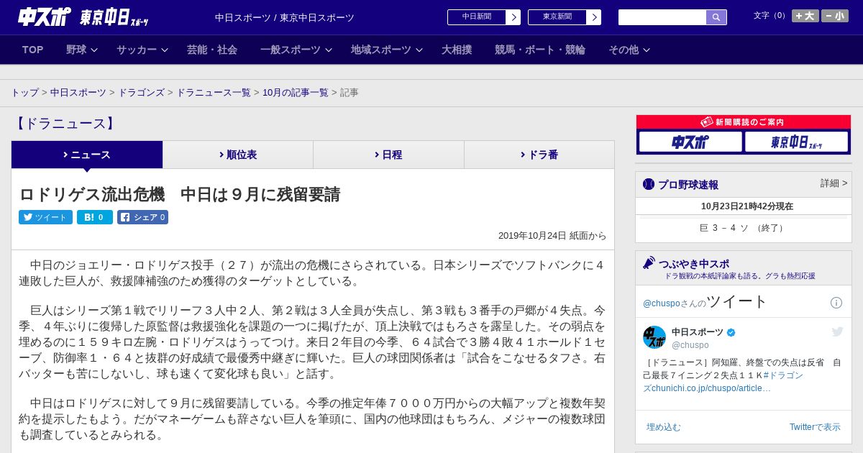This screenshot has height=453, width=863.
Task: Click the baseball icon beside プロ野球速報
Action: tap(649, 184)
